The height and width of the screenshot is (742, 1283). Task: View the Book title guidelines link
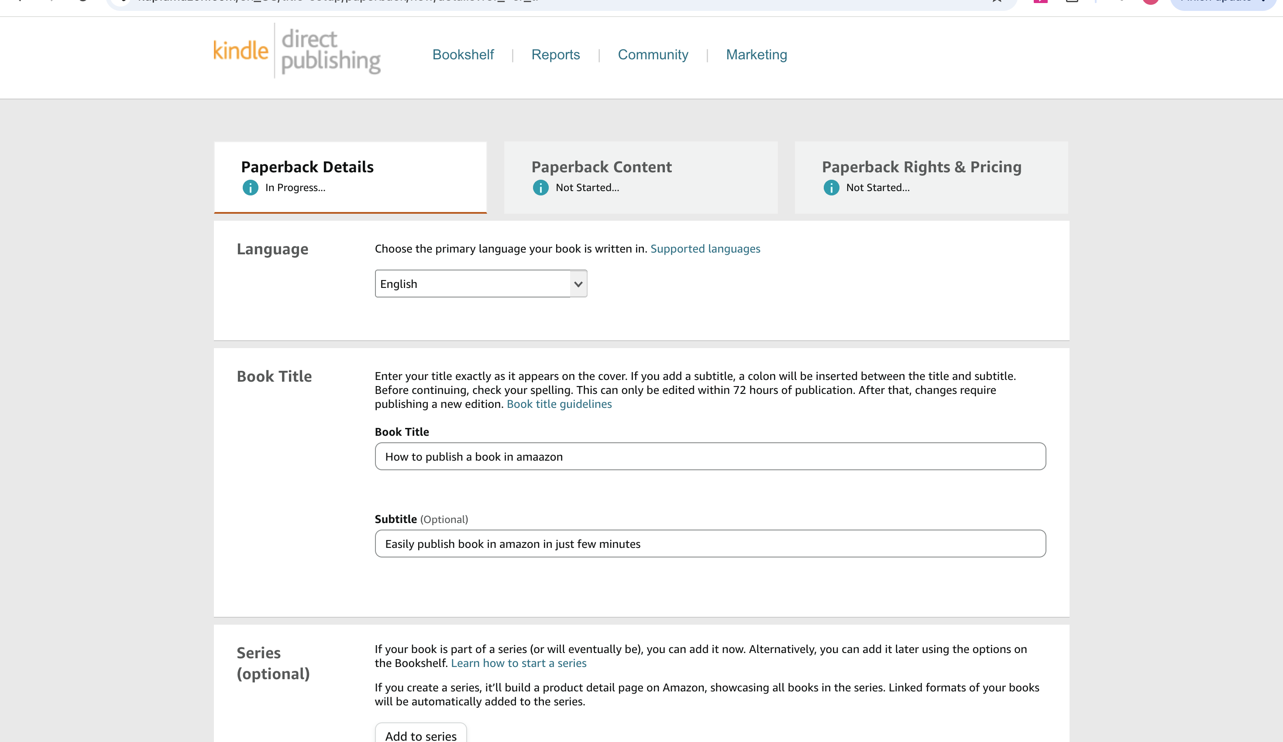pos(559,403)
